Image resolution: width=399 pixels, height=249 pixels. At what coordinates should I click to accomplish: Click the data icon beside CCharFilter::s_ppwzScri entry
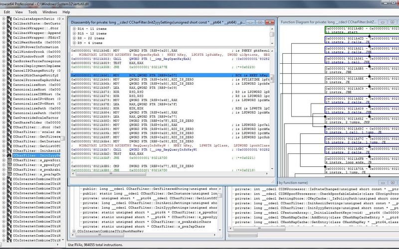tap(8, 161)
